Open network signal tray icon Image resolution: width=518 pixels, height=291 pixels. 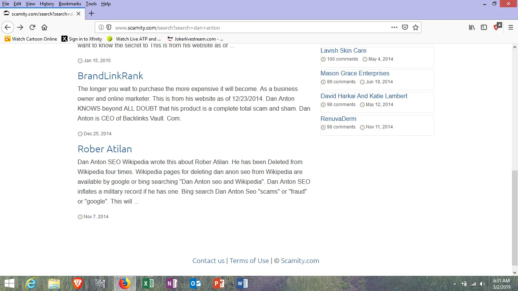(473, 284)
